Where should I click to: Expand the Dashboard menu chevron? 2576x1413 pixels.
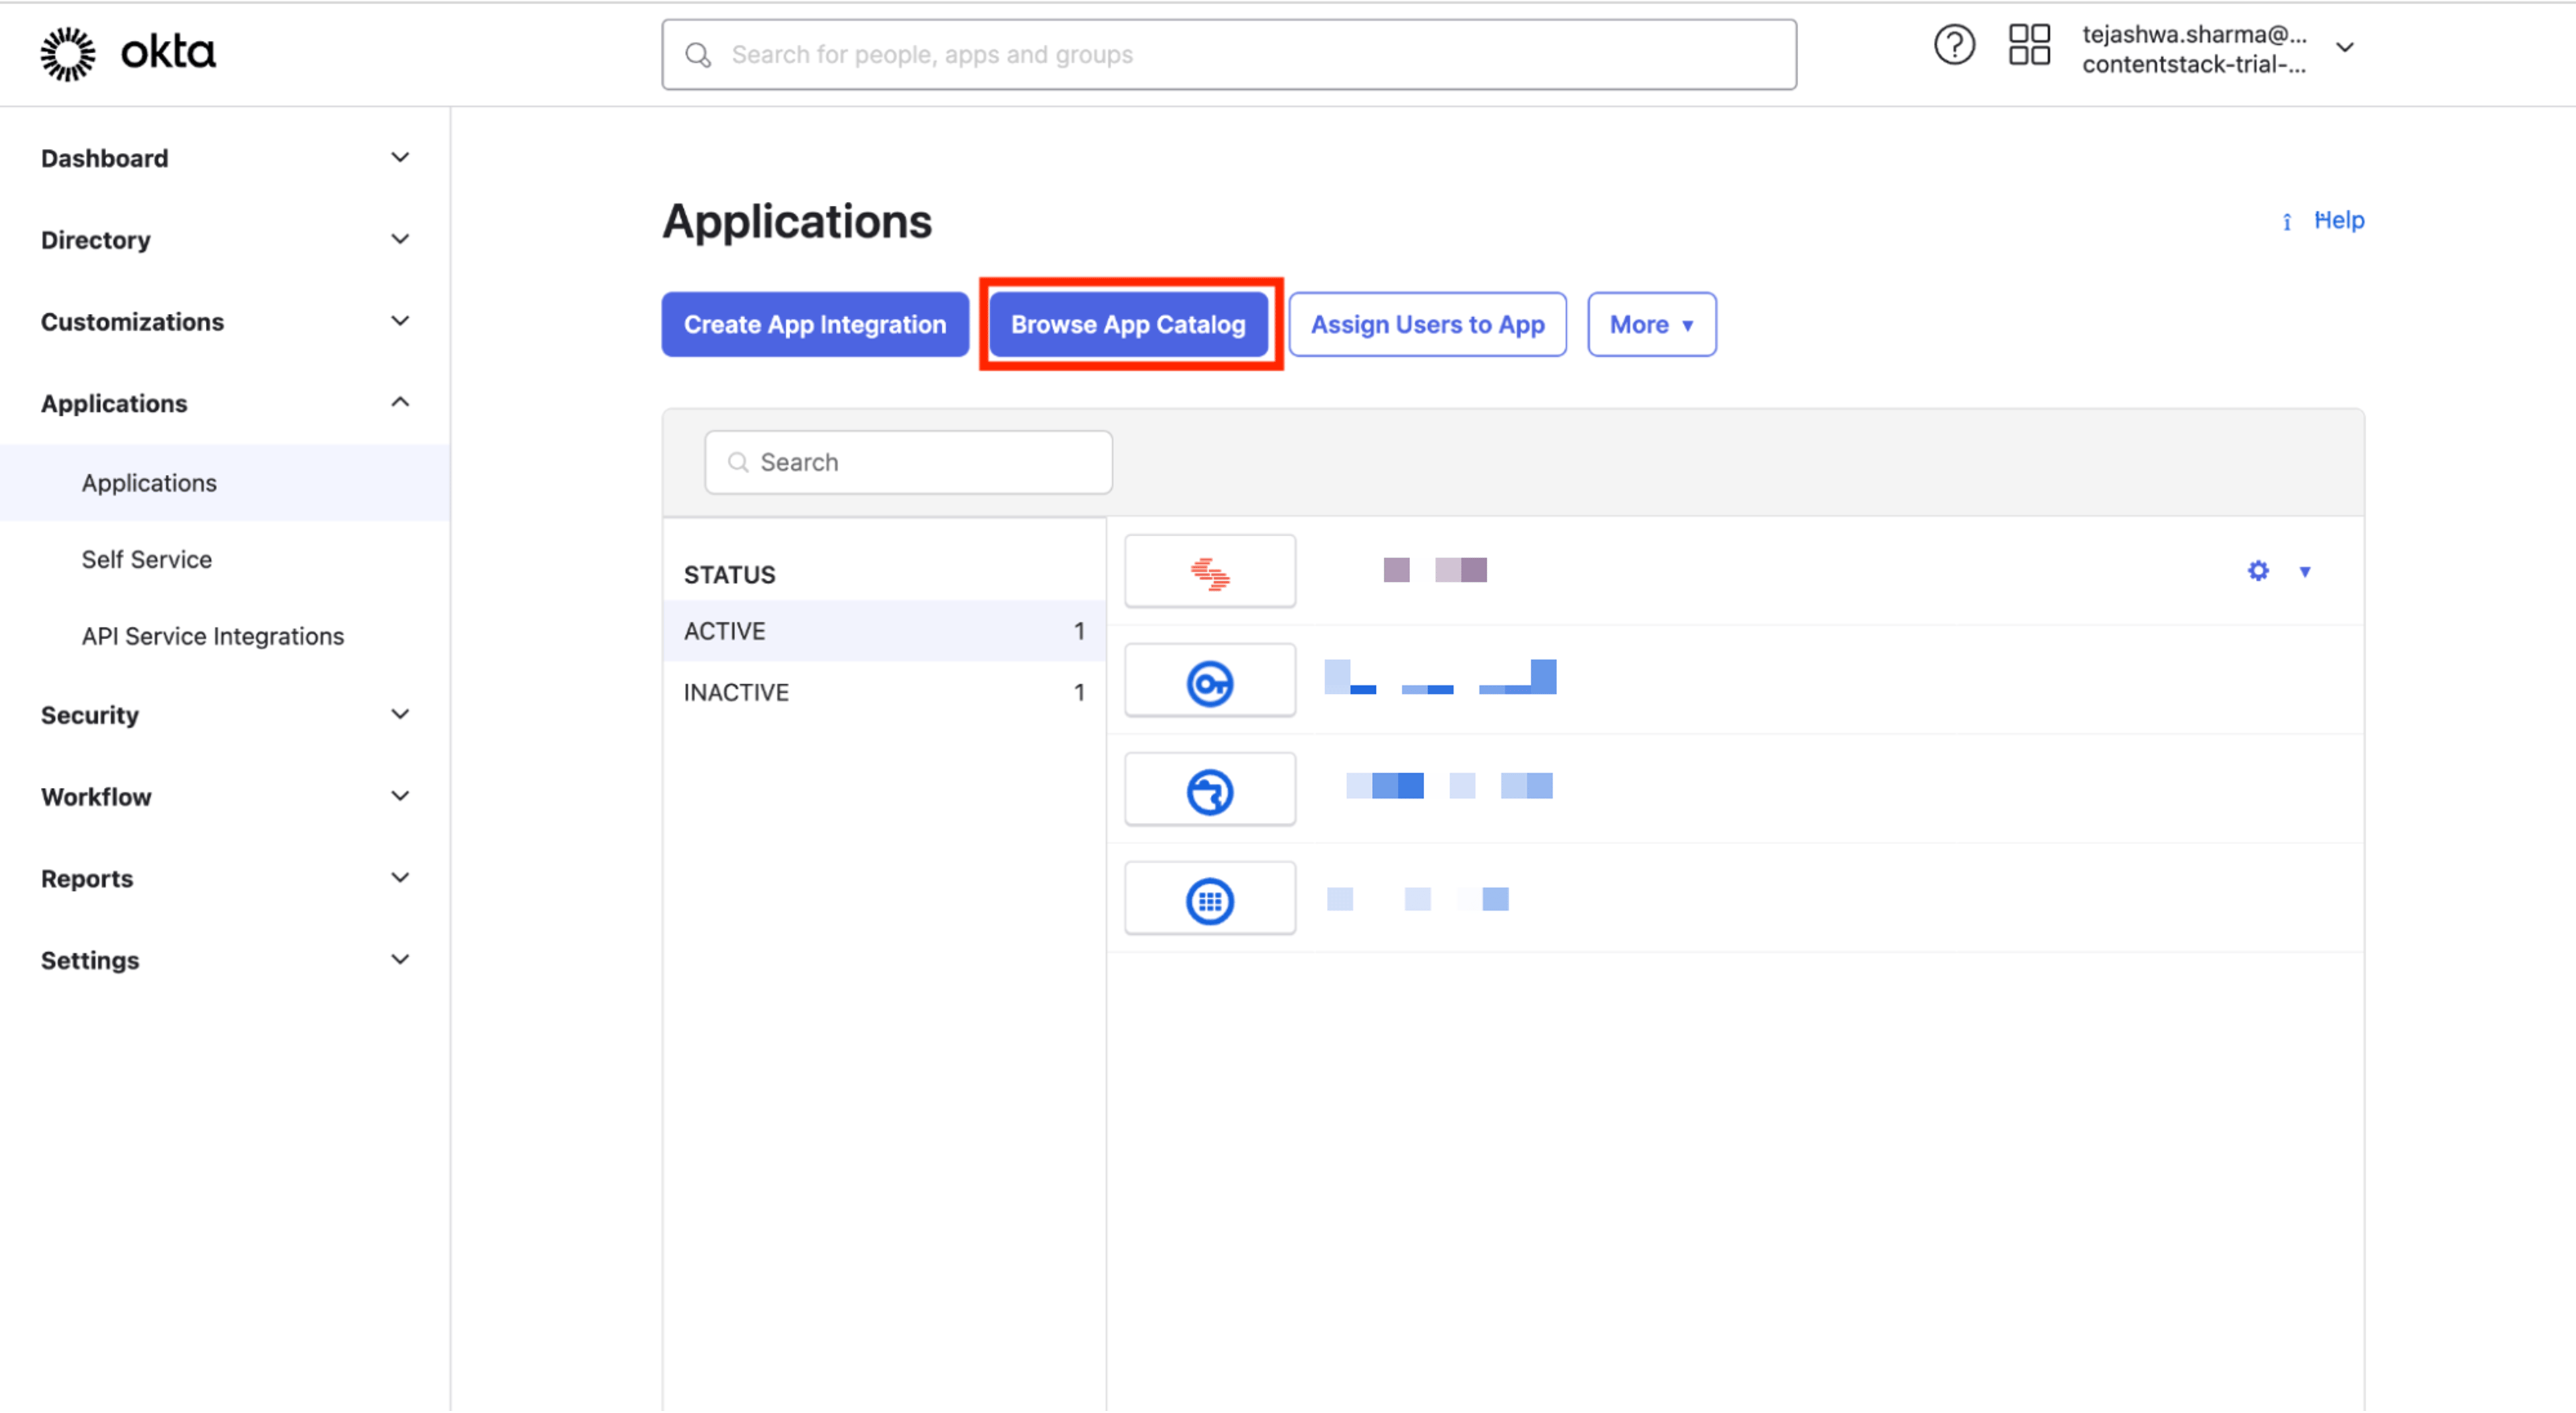point(400,158)
